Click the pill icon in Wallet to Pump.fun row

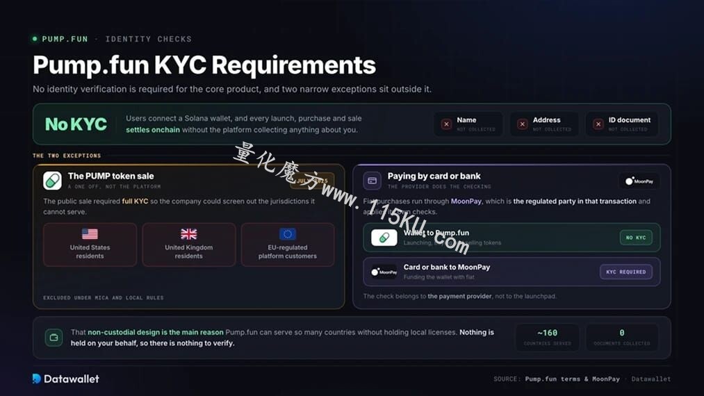(384, 238)
